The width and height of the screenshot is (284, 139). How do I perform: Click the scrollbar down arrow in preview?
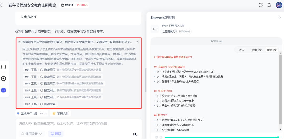pyautogui.click(x=280, y=129)
